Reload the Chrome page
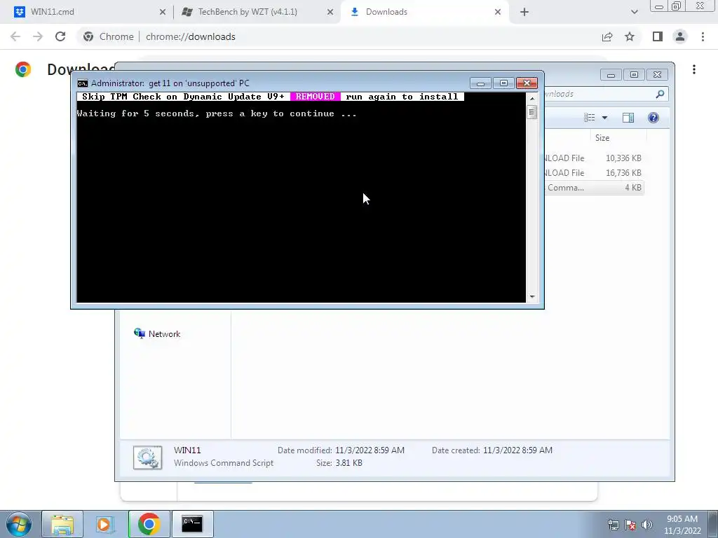The image size is (718, 538). [x=60, y=36]
